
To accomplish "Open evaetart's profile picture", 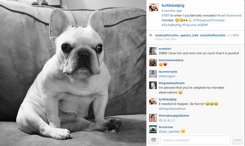I will click(x=153, y=51).
